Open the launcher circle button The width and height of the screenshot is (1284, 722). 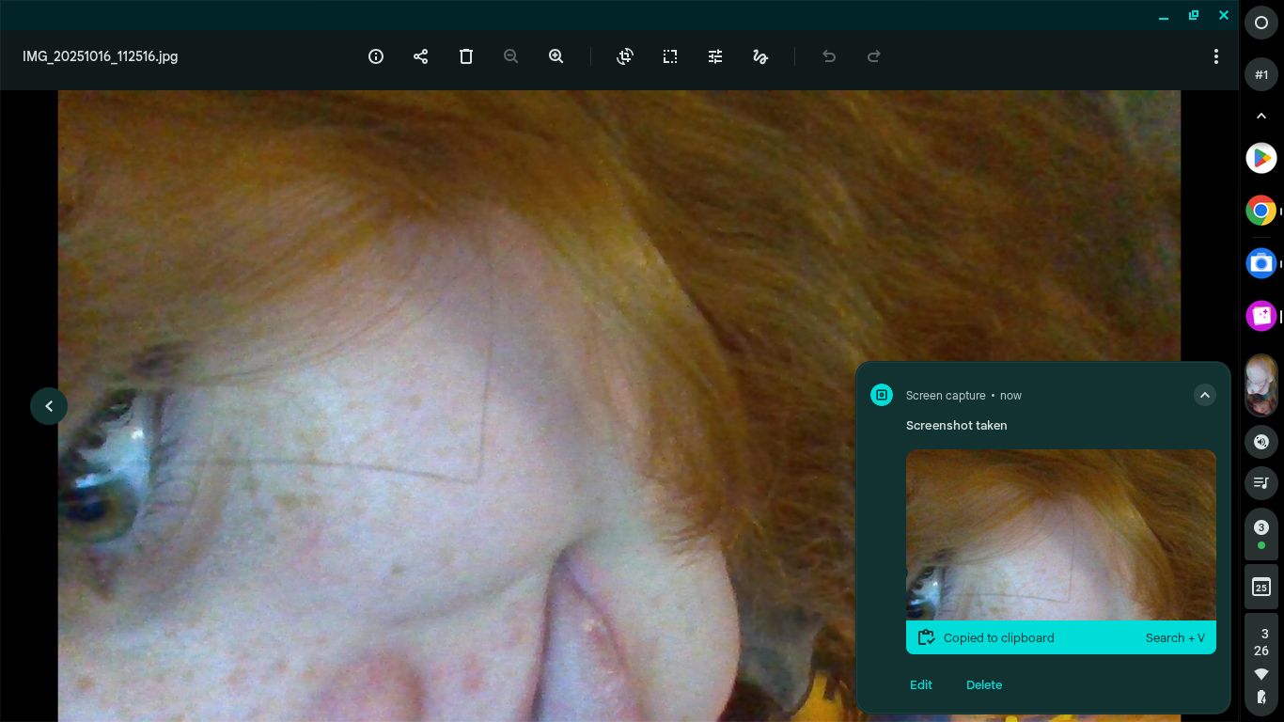tap(1261, 23)
